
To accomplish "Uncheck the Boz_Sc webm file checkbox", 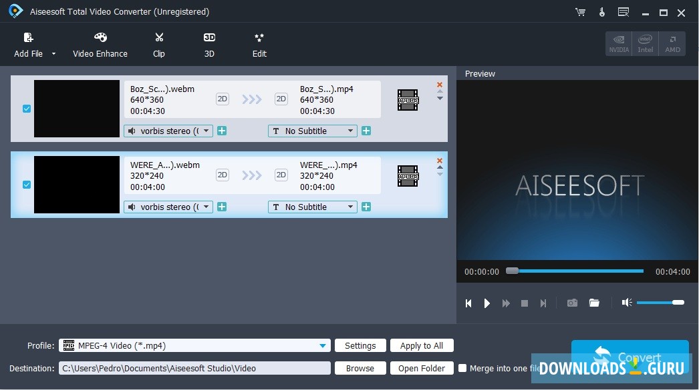I will [x=27, y=109].
